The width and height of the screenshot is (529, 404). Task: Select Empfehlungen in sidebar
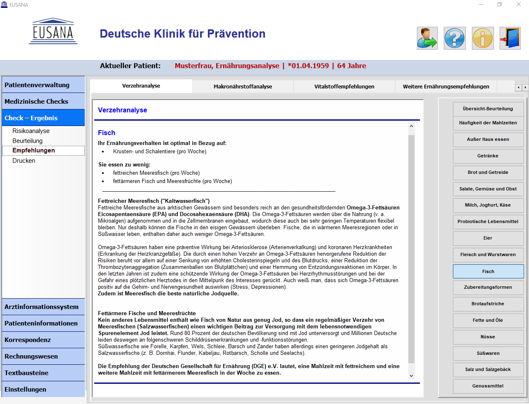[x=43, y=150]
